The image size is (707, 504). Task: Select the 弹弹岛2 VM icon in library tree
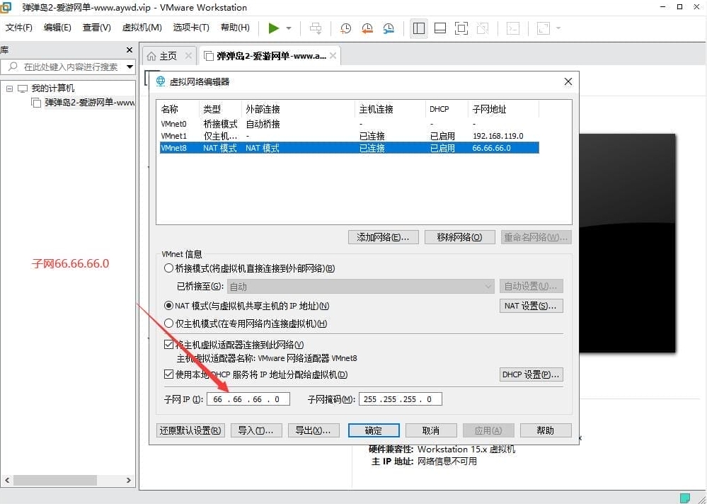click(35, 102)
